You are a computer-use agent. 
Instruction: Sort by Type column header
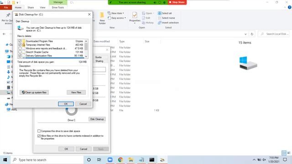(122, 41)
